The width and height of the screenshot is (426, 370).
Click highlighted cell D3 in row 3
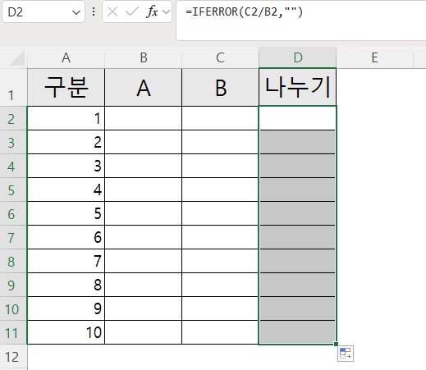point(298,142)
